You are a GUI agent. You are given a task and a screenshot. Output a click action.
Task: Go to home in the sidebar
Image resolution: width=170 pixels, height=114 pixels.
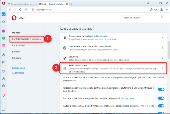pos(3,14)
